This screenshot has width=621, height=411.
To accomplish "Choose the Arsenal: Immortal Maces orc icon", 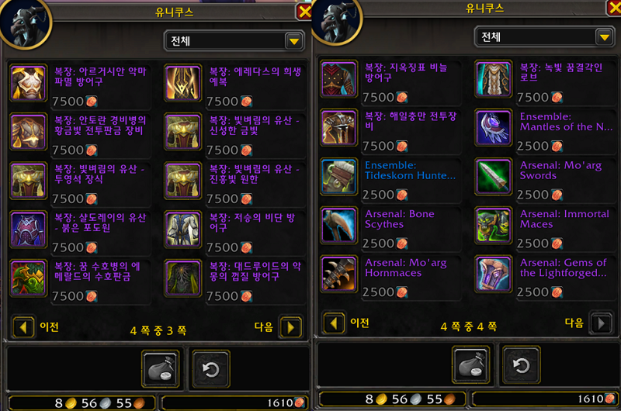I will tap(493, 226).
